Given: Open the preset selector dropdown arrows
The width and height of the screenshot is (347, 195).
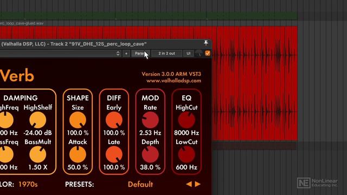Looking at the screenshot, I should point(118,53).
